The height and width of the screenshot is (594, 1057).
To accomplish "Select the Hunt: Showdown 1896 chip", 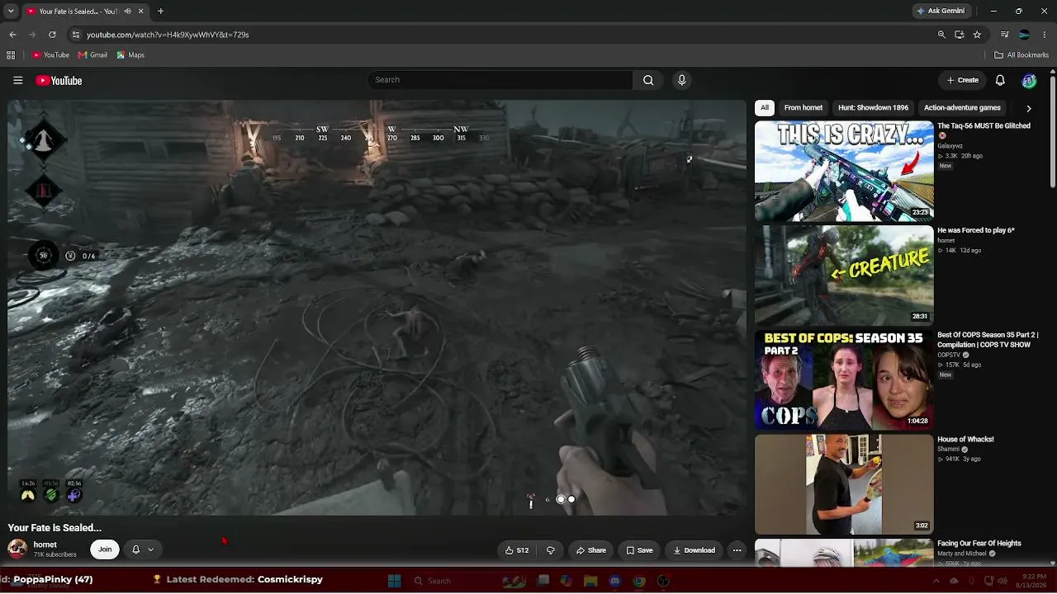I will (x=873, y=108).
